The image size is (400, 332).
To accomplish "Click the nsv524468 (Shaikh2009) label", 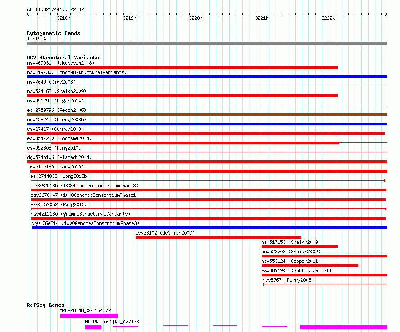I will click(x=57, y=91).
